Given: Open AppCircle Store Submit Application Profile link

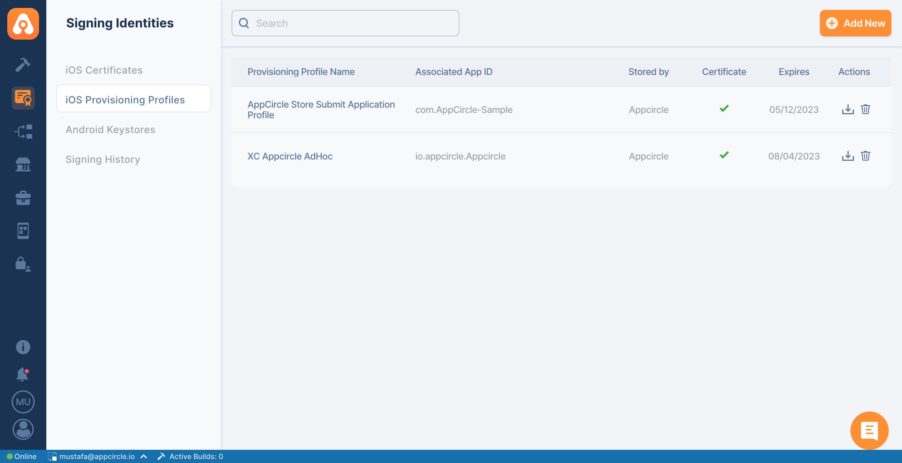Looking at the screenshot, I should coord(321,109).
